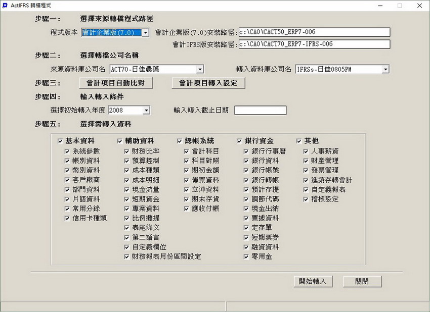
Task: Toggle the 基本資料 group checkbox
Action: coord(60,141)
